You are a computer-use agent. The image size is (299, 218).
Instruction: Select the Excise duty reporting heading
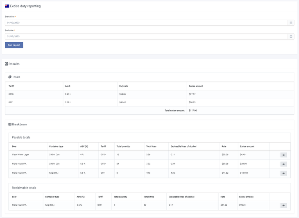click(x=25, y=6)
